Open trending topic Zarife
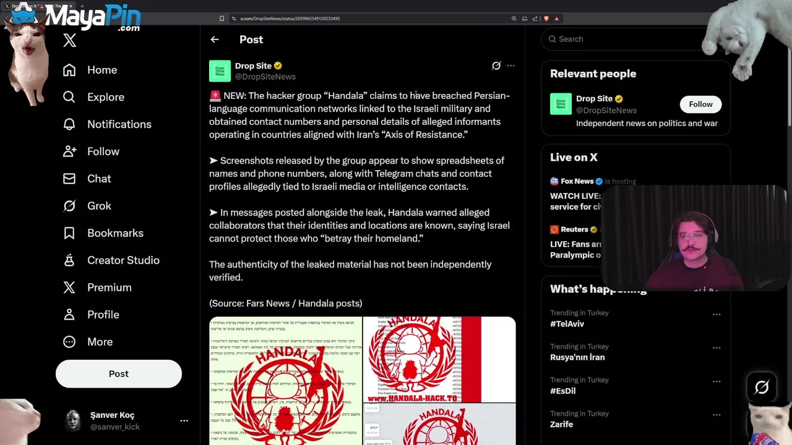792x445 pixels. tap(561, 424)
